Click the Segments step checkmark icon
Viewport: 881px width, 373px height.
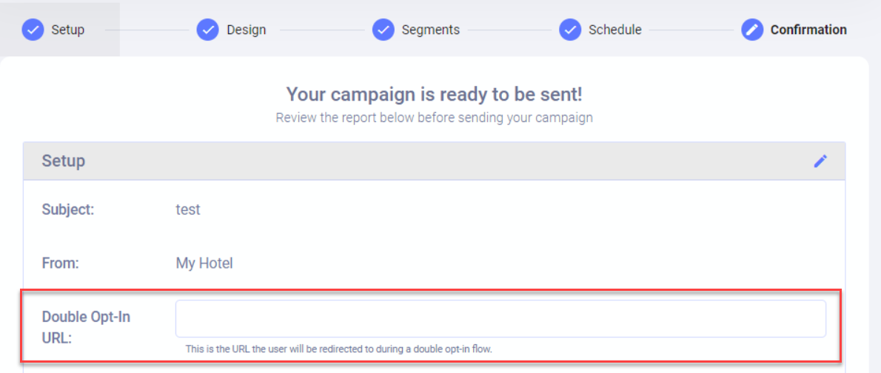pos(383,30)
